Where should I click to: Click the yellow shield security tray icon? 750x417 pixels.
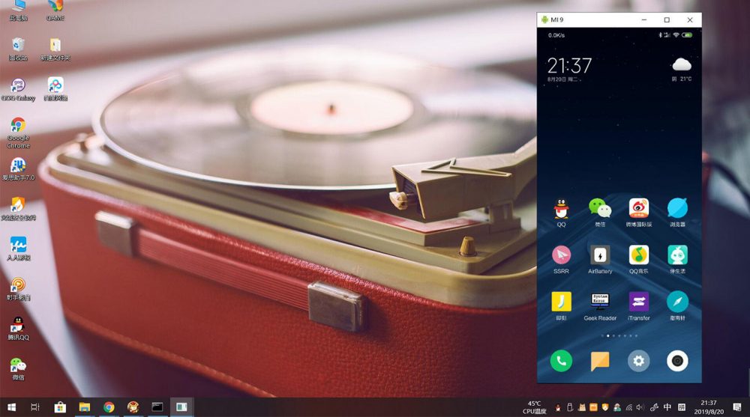click(x=605, y=407)
